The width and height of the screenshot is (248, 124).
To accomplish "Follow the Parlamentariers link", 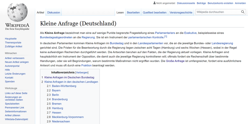I will [165, 33].
